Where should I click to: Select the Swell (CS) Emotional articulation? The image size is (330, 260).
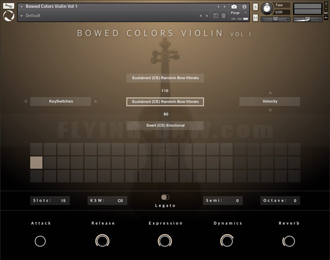165,125
